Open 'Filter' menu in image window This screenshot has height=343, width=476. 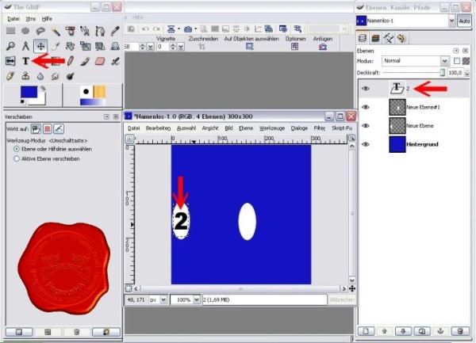pos(320,128)
